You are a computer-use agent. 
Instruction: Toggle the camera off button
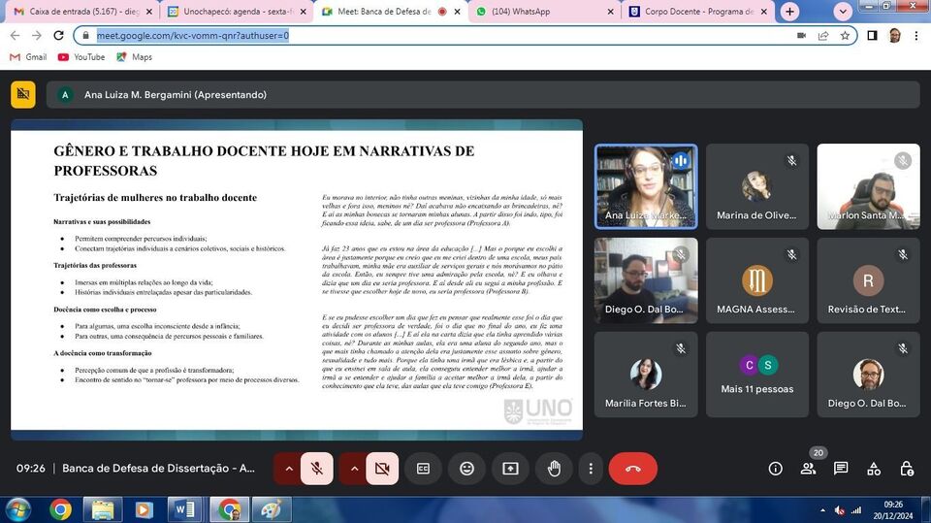(x=381, y=469)
